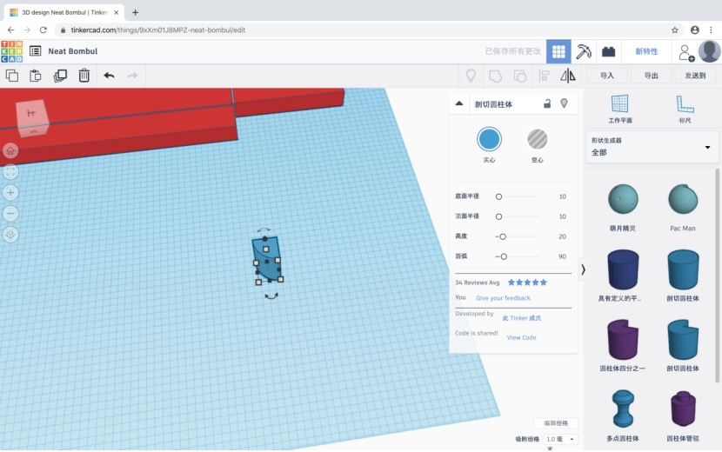Click the Ungroup shapes icon
Viewport: 722px width, 452px height.
[x=520, y=76]
